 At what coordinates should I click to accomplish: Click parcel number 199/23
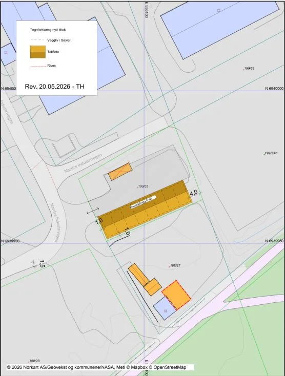pos(250,68)
